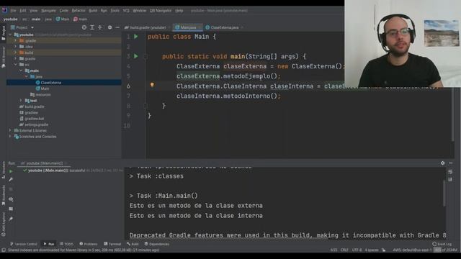Open Version Control tool window

(x=24, y=244)
